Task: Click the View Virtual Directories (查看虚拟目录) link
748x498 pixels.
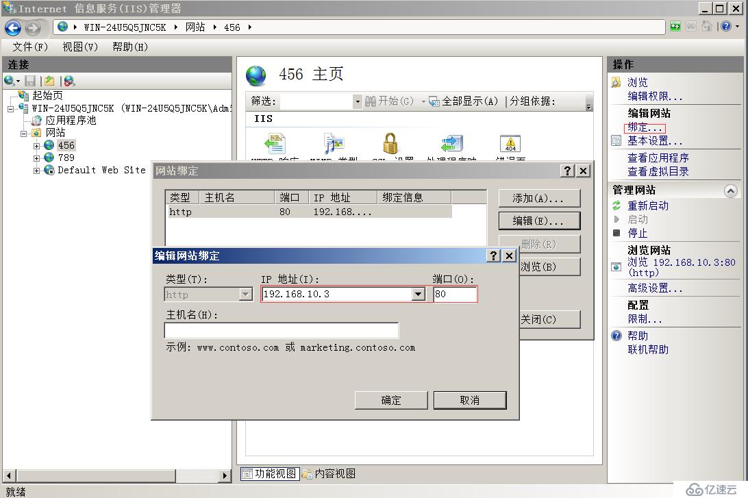Action: [x=658, y=171]
